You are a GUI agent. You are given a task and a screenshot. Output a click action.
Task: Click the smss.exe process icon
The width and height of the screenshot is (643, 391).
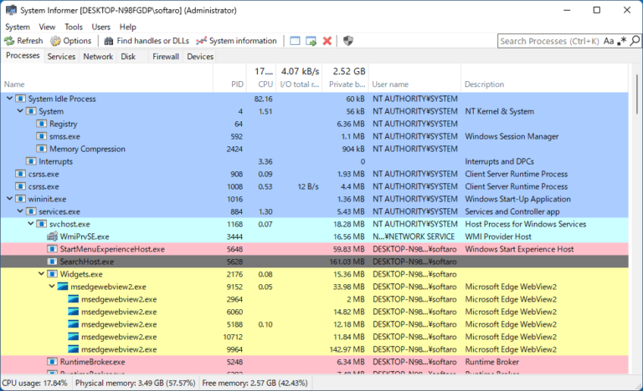pos(41,136)
